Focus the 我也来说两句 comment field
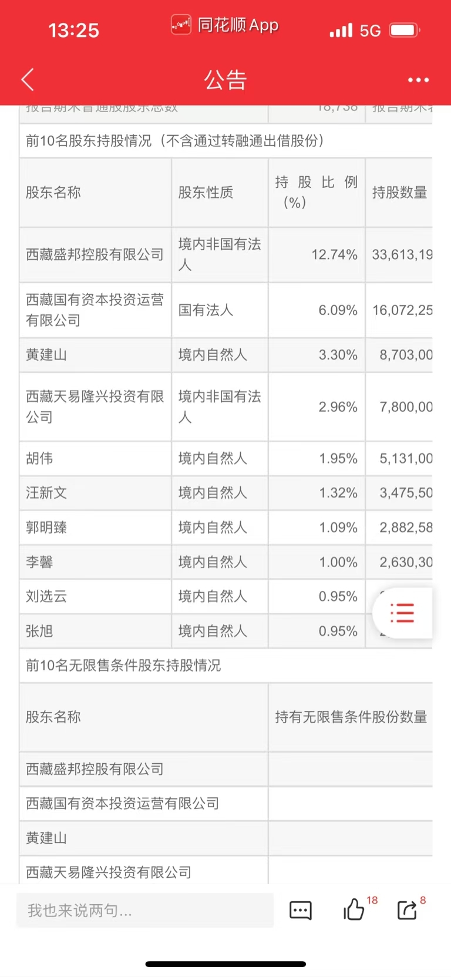Viewport: 451px width, 977px height. (x=145, y=910)
